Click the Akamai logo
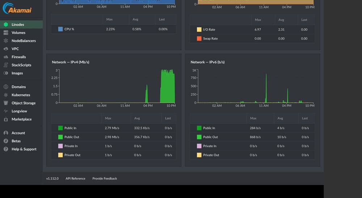This screenshot has width=362, height=198. click(17, 8)
